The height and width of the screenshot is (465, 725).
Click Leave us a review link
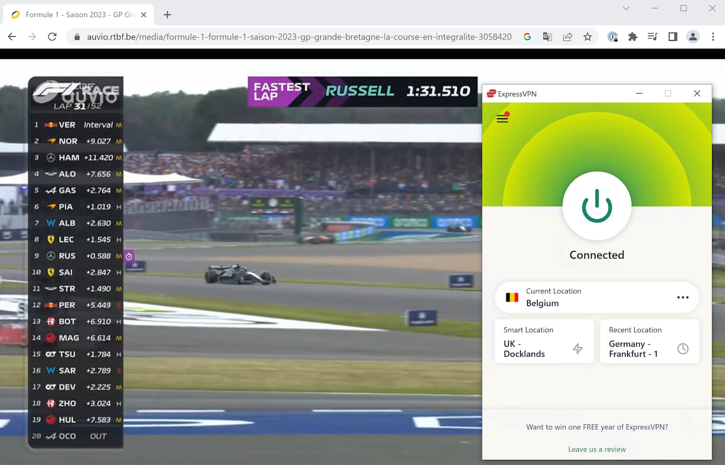[x=597, y=449]
